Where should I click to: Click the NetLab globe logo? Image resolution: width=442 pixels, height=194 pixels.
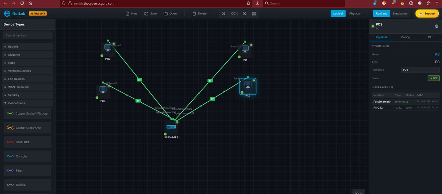pos(7,14)
